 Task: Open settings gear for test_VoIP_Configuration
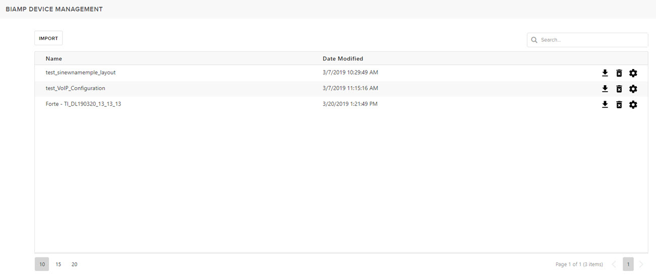pyautogui.click(x=633, y=89)
